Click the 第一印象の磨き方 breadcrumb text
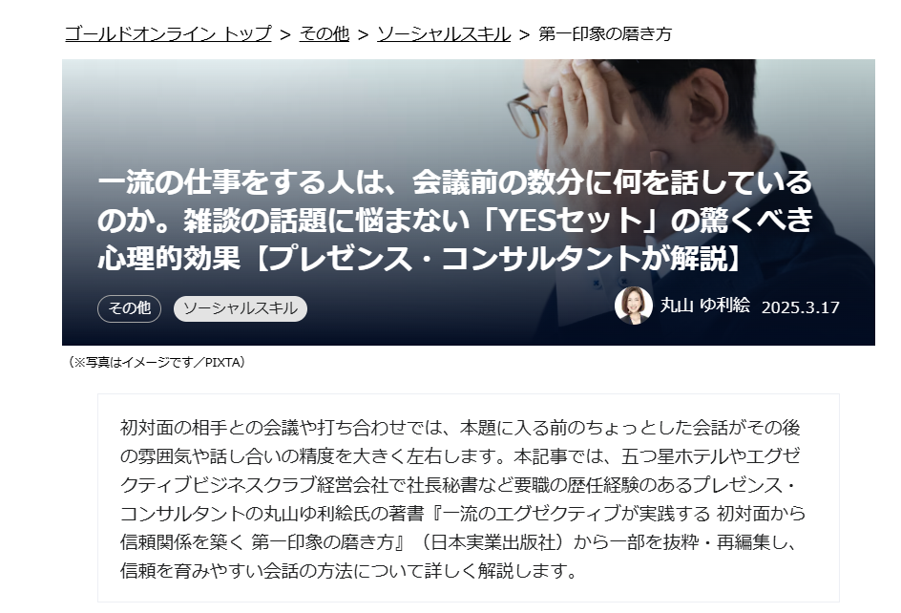Viewport: 901px width, 613px height. pos(605,34)
